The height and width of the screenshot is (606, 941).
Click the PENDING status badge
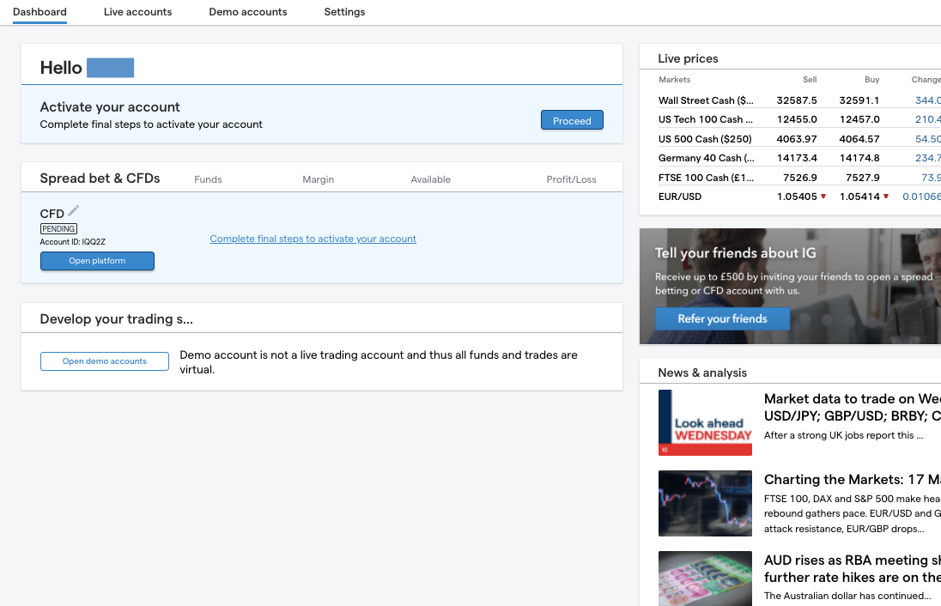(x=58, y=228)
